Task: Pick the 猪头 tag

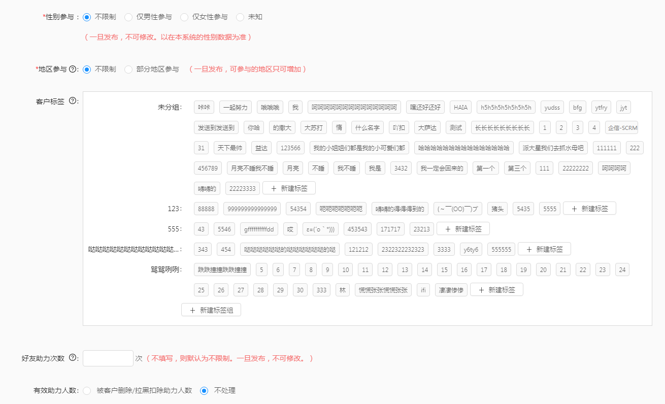Action: (497, 209)
